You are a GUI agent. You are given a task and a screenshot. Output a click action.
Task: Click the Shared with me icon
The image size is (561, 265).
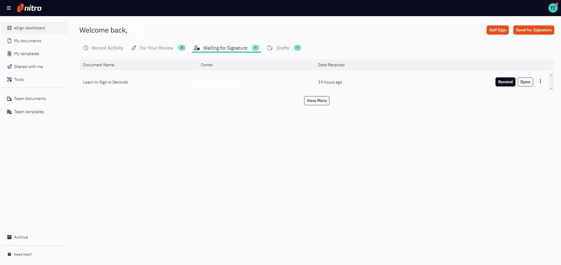click(9, 67)
